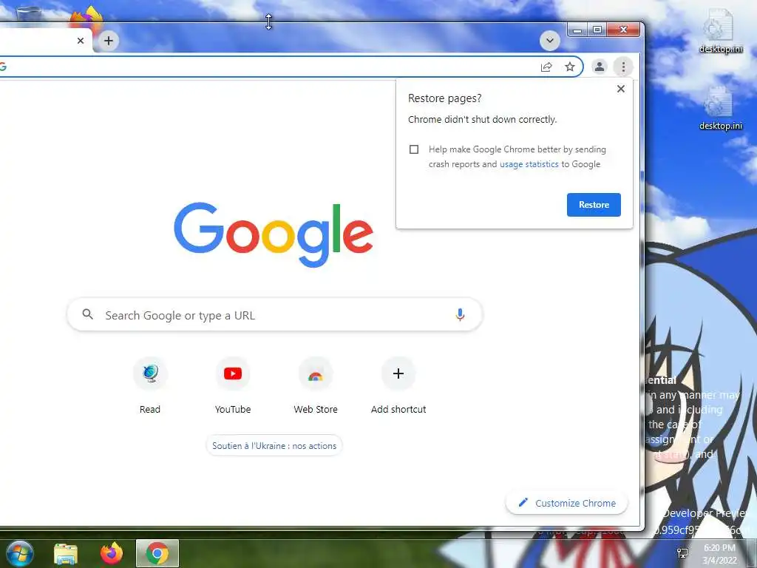Select the upper desktop.ini desktop file
This screenshot has height=568, width=757.
coord(720,30)
